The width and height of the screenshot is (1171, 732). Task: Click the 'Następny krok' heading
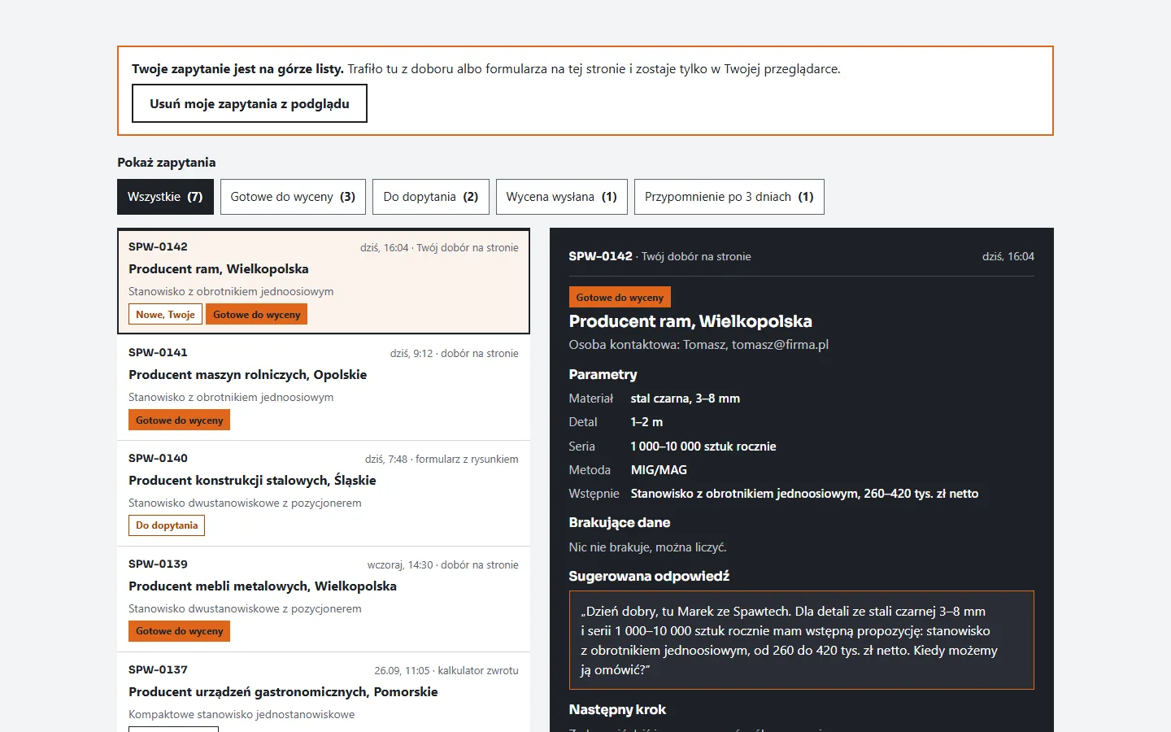point(617,709)
